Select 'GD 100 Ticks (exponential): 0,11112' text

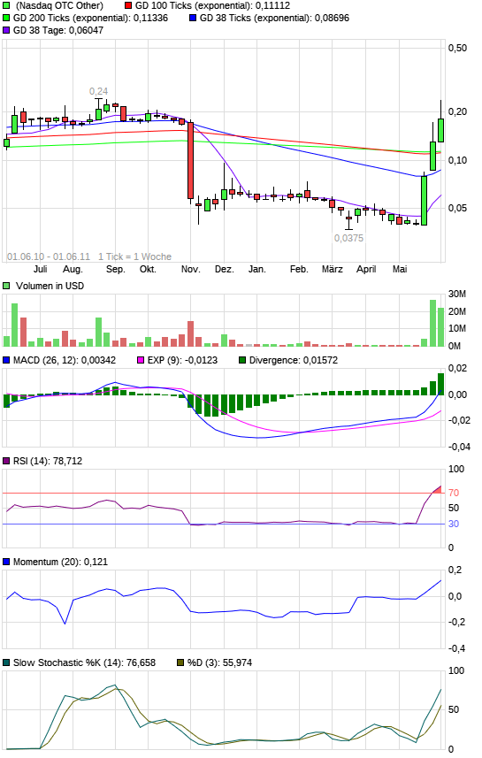tap(213, 6)
